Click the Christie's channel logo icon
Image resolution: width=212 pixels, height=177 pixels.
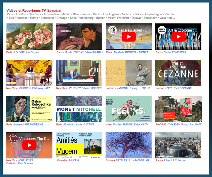[x=13, y=139]
